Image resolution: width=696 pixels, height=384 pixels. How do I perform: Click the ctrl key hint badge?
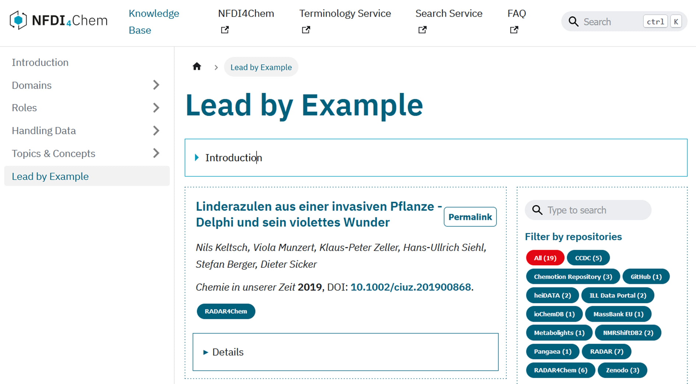(655, 22)
